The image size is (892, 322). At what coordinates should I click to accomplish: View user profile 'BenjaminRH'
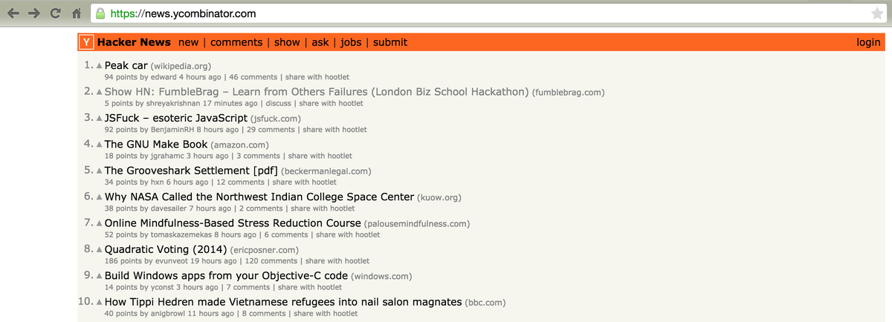pos(172,129)
